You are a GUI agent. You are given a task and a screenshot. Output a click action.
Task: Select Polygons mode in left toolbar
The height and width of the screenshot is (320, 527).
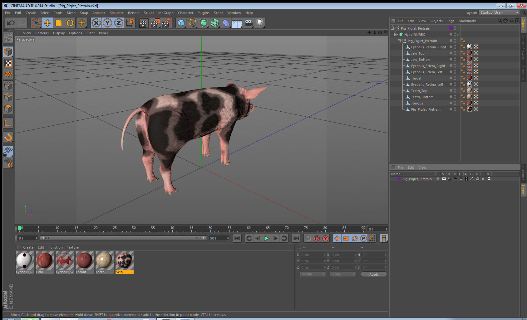pos(8,109)
